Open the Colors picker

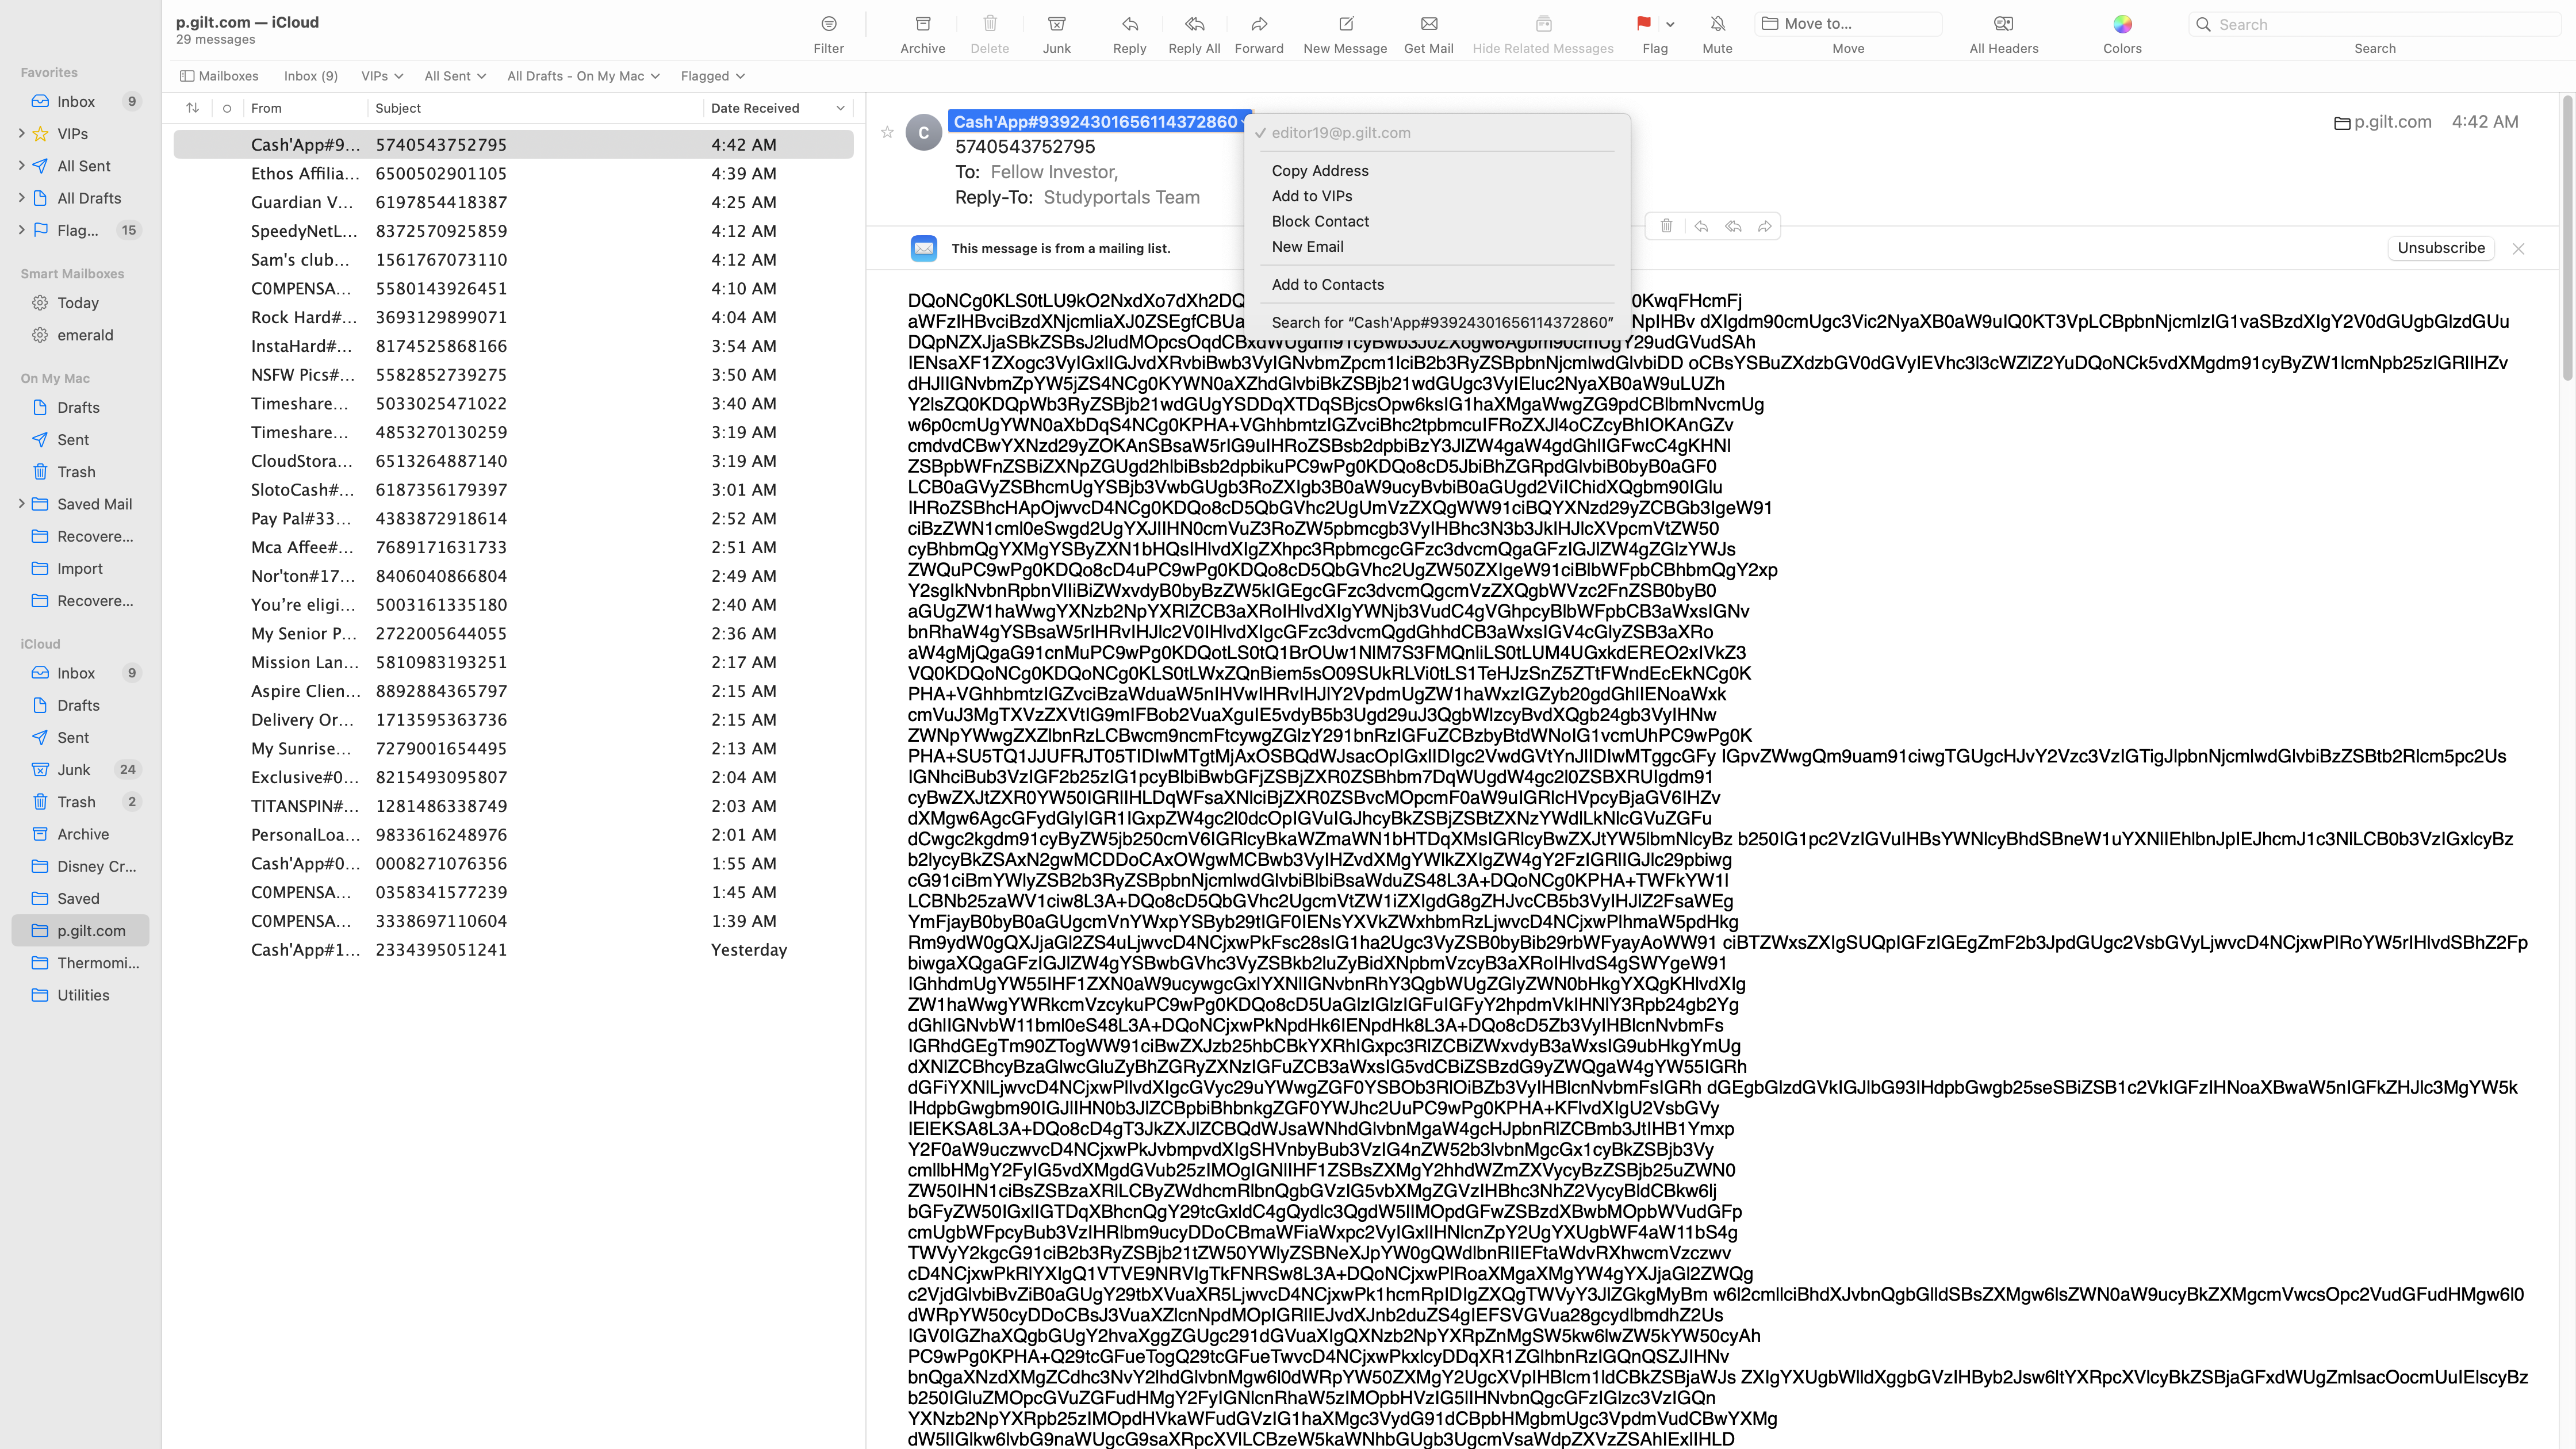pos(2122,24)
